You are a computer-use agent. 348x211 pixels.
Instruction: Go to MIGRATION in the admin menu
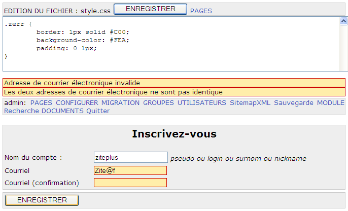tap(120, 102)
